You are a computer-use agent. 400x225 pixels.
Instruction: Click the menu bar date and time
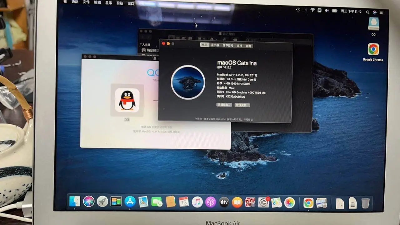point(351,12)
